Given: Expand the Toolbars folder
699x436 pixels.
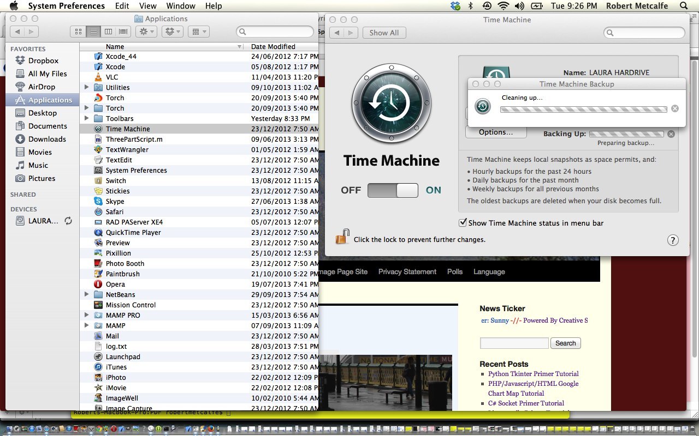Looking at the screenshot, I should tap(86, 118).
